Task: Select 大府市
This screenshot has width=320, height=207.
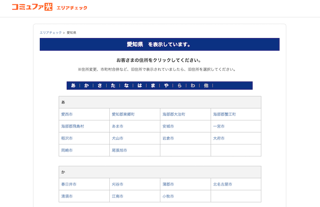Action: pos(219,139)
